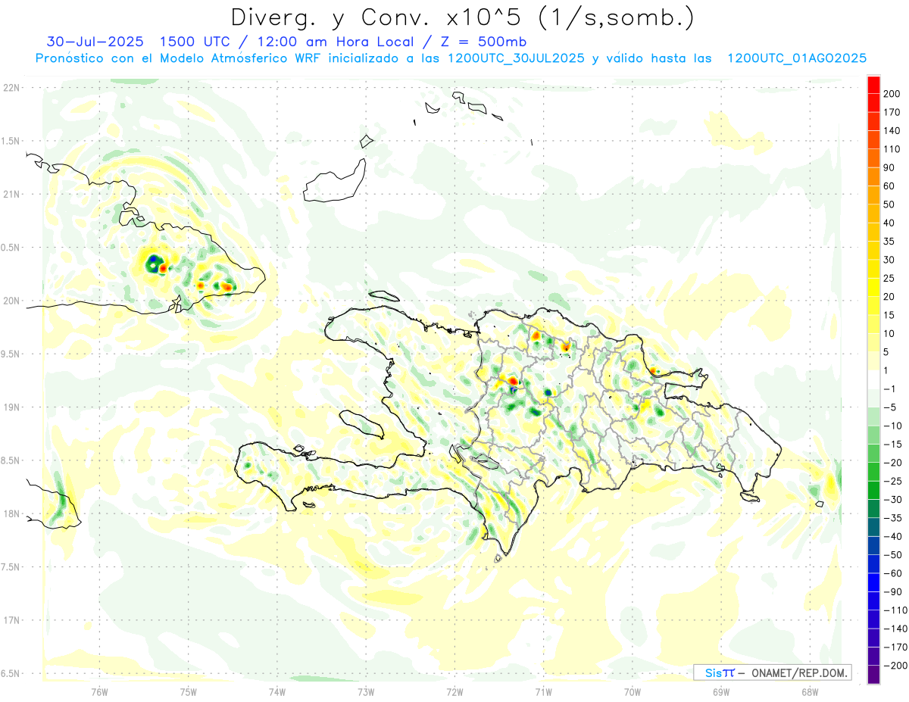
Task: Click the 200 value label on color scale
Action: [x=891, y=93]
